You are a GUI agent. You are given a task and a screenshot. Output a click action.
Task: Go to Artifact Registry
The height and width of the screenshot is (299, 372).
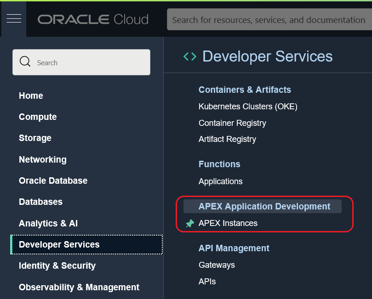point(227,139)
